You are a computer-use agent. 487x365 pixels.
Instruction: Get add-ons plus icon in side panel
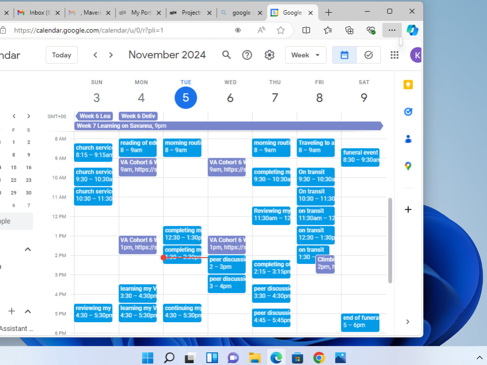[408, 209]
